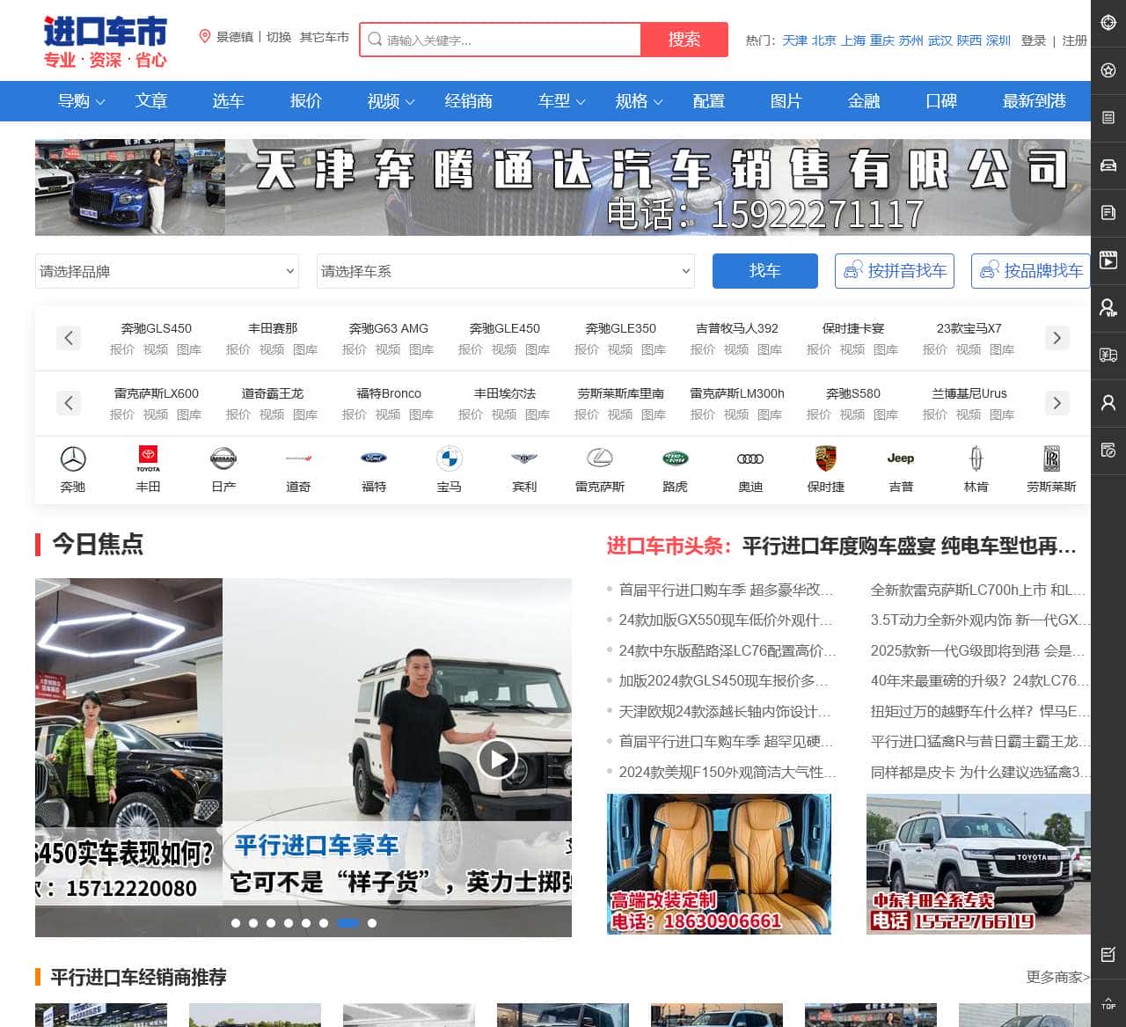The height and width of the screenshot is (1027, 1126).
Task: Select the 劳斯莱斯 brand logo
Action: (1051, 458)
